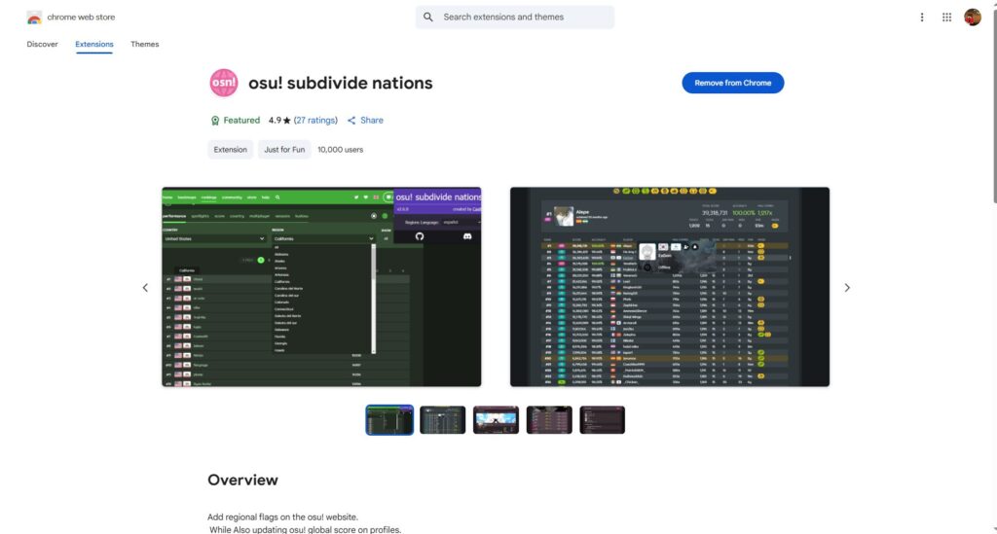Click the Overview heading

(x=242, y=481)
